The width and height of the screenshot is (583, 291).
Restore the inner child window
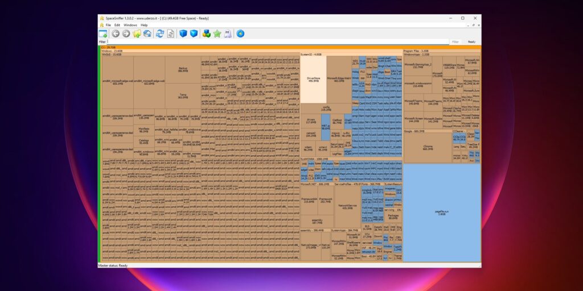pos(472,25)
